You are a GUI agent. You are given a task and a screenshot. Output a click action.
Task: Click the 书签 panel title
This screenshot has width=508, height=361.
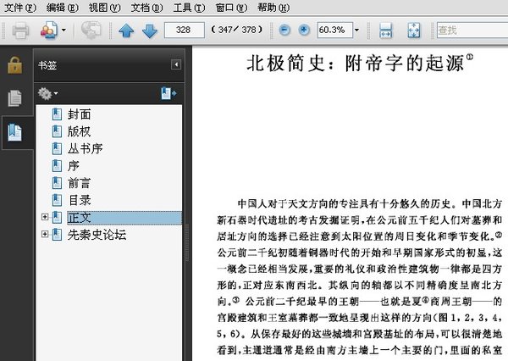point(47,65)
